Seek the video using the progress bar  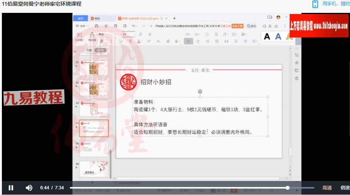(x=192, y=188)
